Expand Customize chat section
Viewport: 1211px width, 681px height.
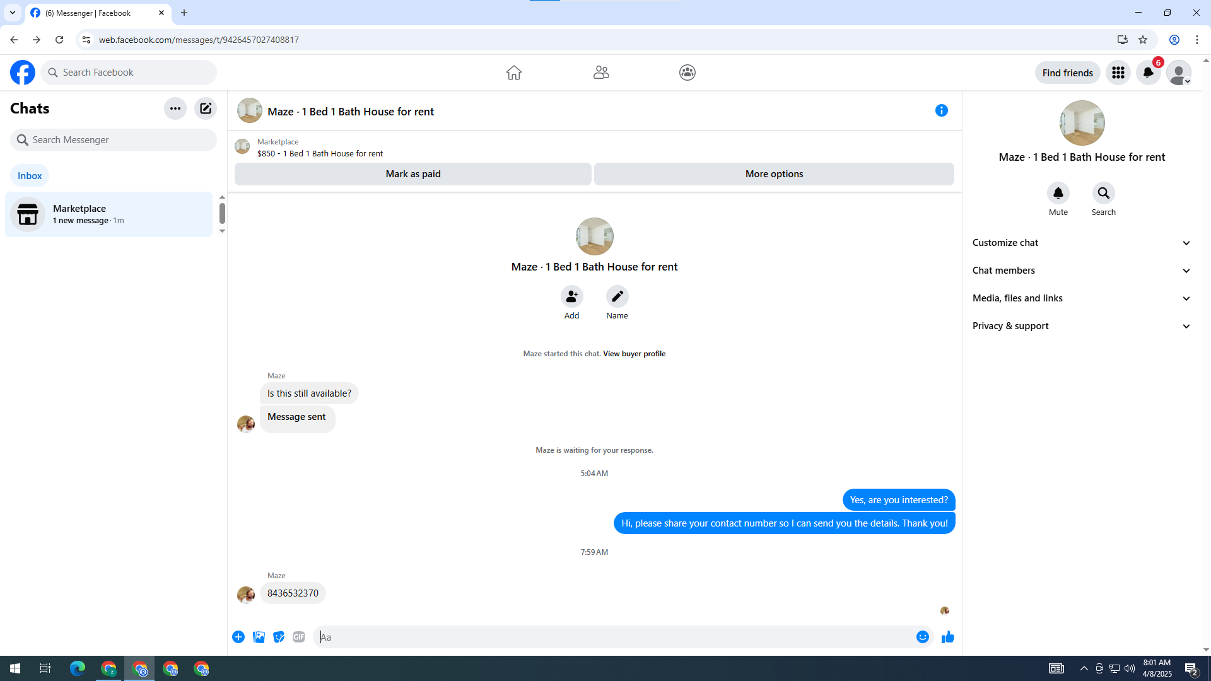pyautogui.click(x=1081, y=243)
